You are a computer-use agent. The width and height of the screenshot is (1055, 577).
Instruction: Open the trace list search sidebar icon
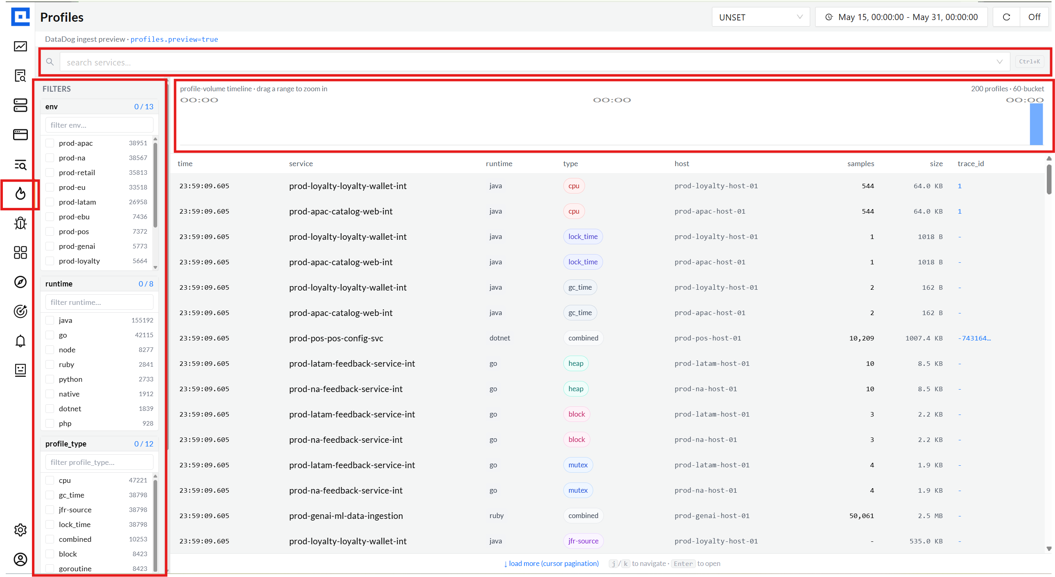[20, 164]
